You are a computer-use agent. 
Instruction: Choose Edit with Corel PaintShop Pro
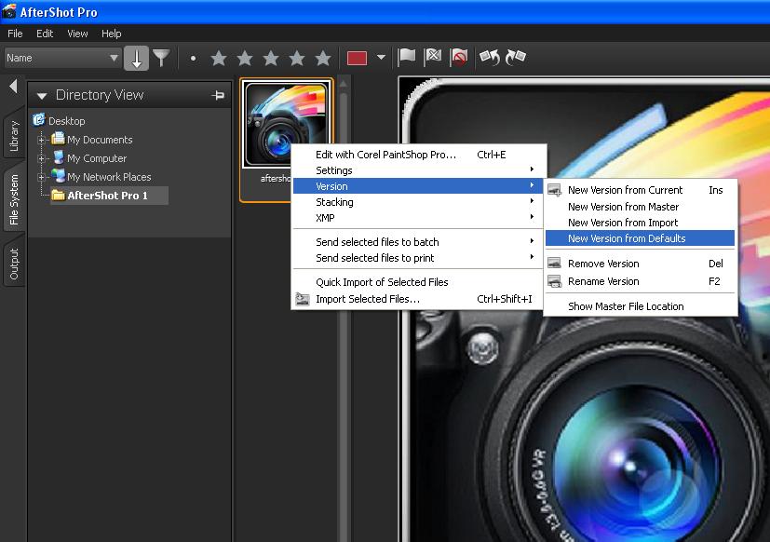418,155
